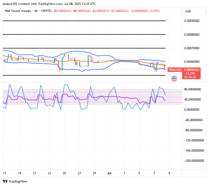Click the change value −0.00000040 (−0.07%)

tap(145, 11)
